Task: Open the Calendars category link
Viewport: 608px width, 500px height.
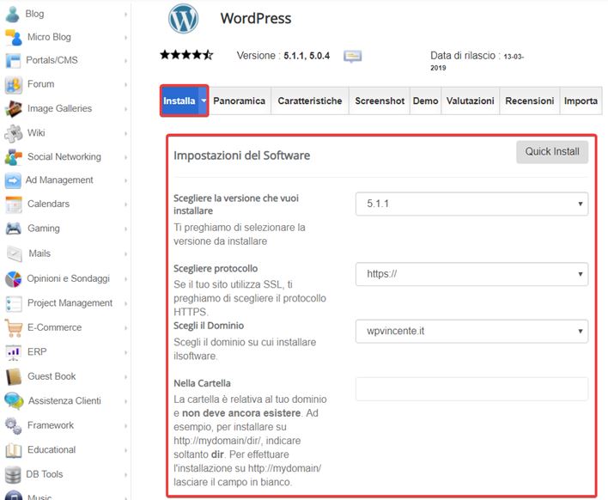Action: 48,204
